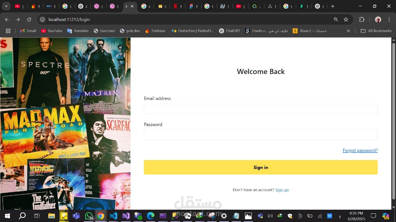Click the movie posters collage image

(x=65, y=124)
